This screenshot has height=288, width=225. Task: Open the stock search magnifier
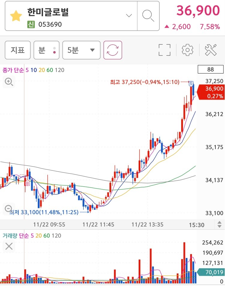pyautogui.click(x=148, y=16)
